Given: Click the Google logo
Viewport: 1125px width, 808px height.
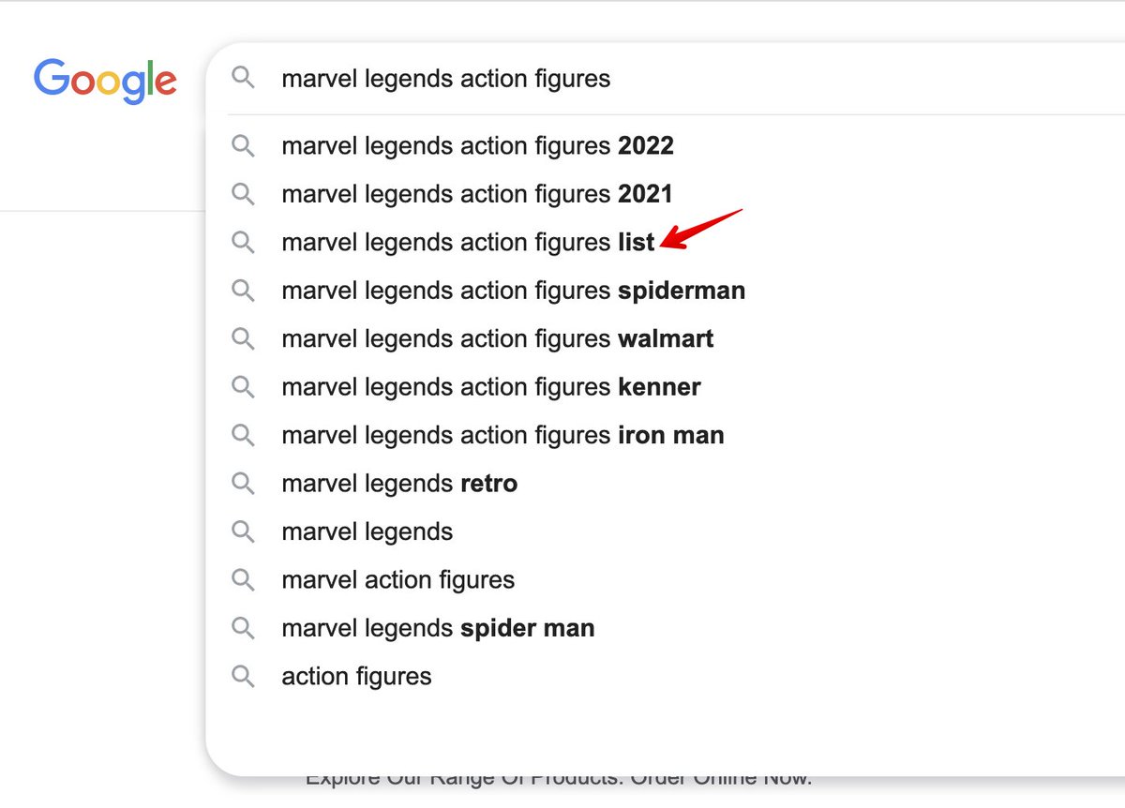Looking at the screenshot, I should (x=105, y=81).
